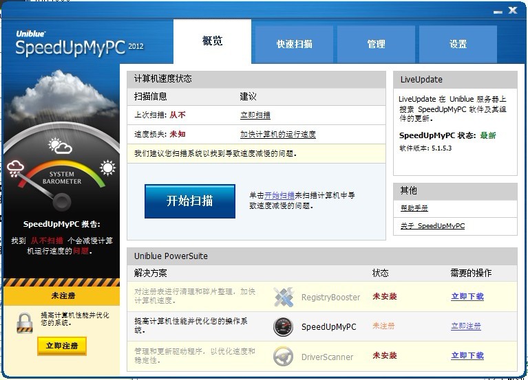Viewport: 528px width, 380px height.
Task: Click the padlock icon in registration panel
Action: coord(25,322)
